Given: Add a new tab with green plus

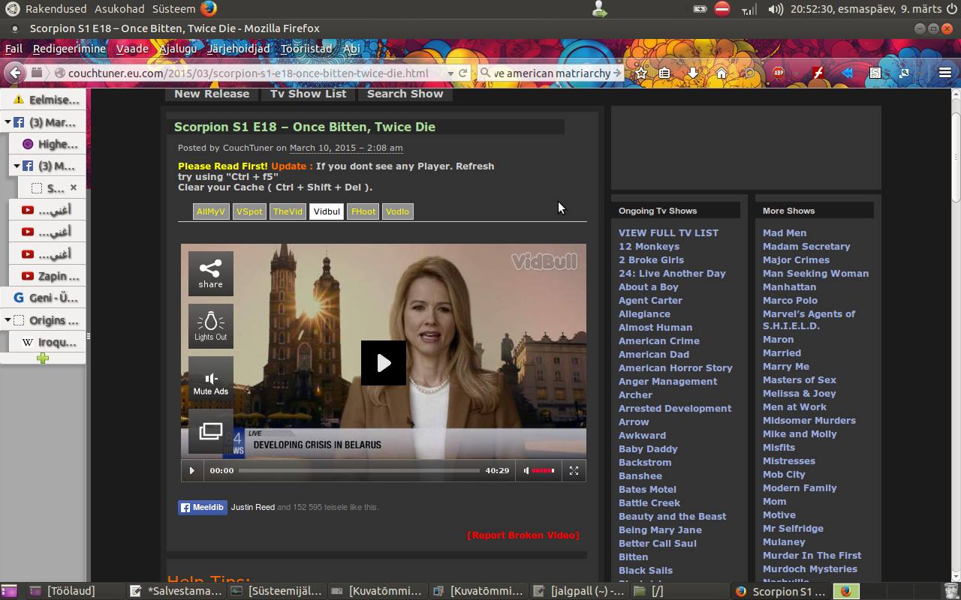Looking at the screenshot, I should point(43,358).
